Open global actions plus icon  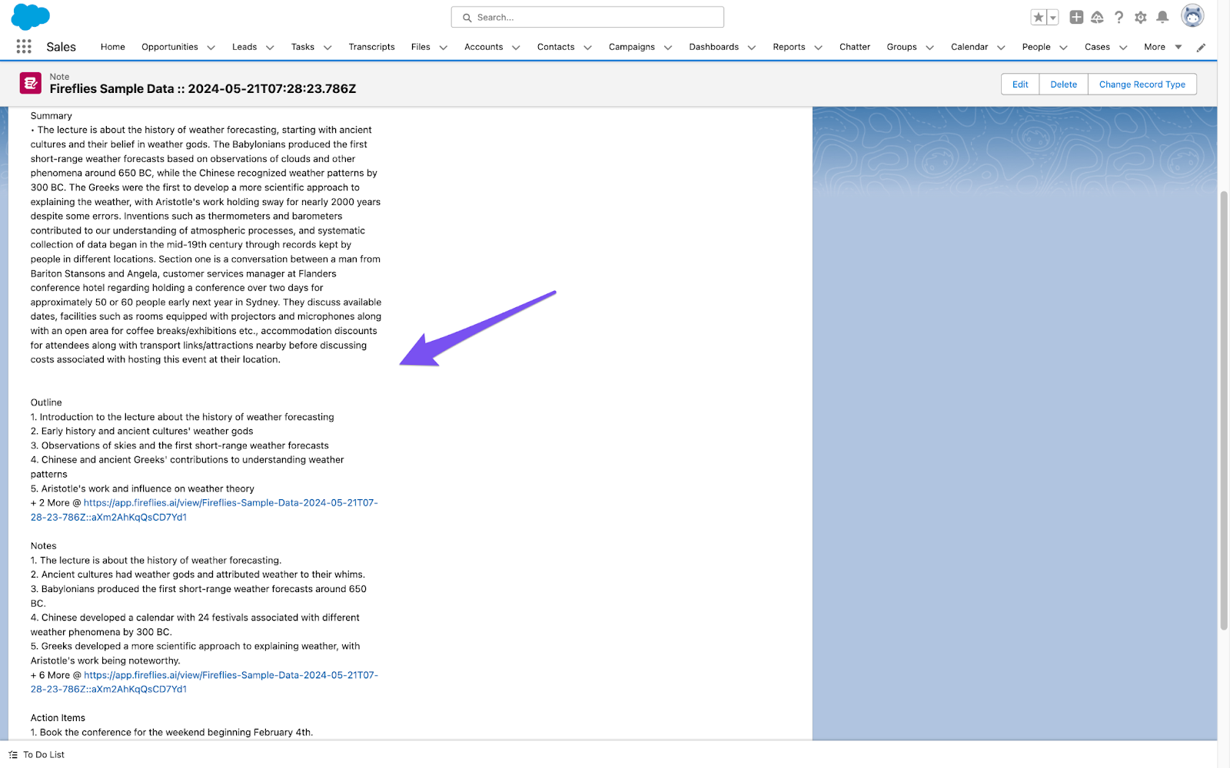click(1076, 17)
